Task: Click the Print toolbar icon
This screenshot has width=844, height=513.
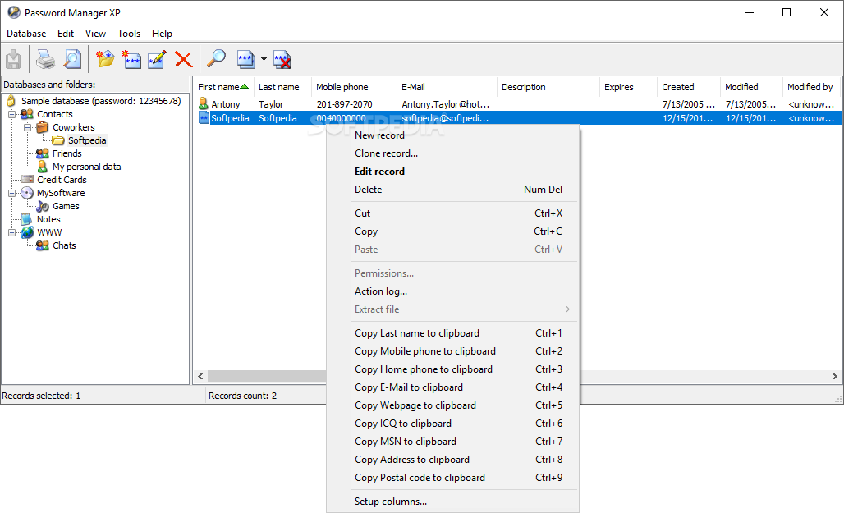Action: pyautogui.click(x=46, y=59)
